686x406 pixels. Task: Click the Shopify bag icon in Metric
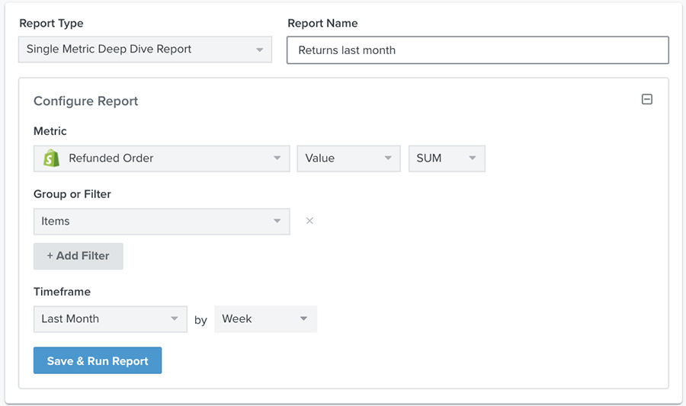click(x=52, y=158)
